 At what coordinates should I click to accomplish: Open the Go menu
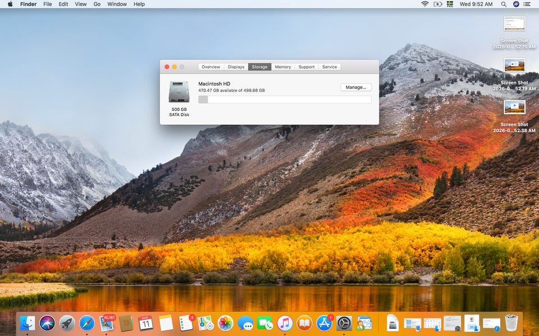tap(97, 4)
